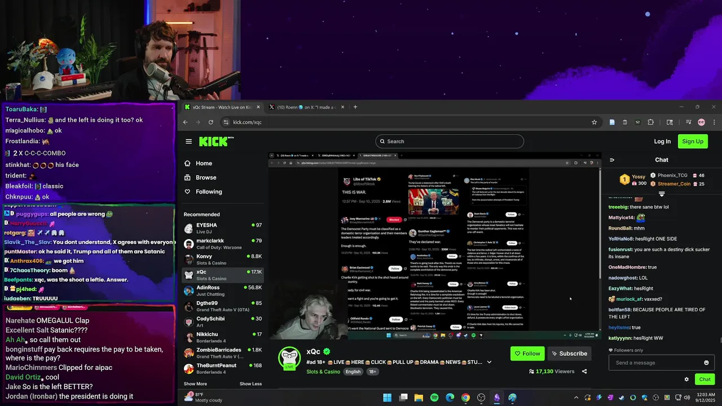Screen dimensions: 722x406
Task: Click Show More in recommended list
Action: [x=195, y=384]
